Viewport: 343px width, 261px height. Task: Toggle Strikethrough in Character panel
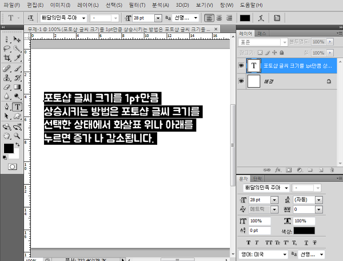[314, 243]
